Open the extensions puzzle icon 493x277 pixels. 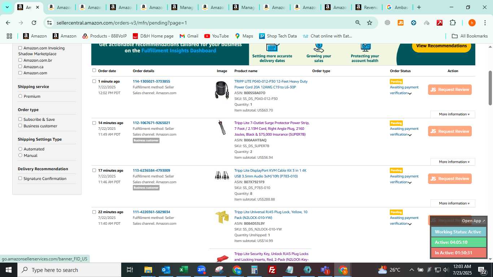click(453, 23)
